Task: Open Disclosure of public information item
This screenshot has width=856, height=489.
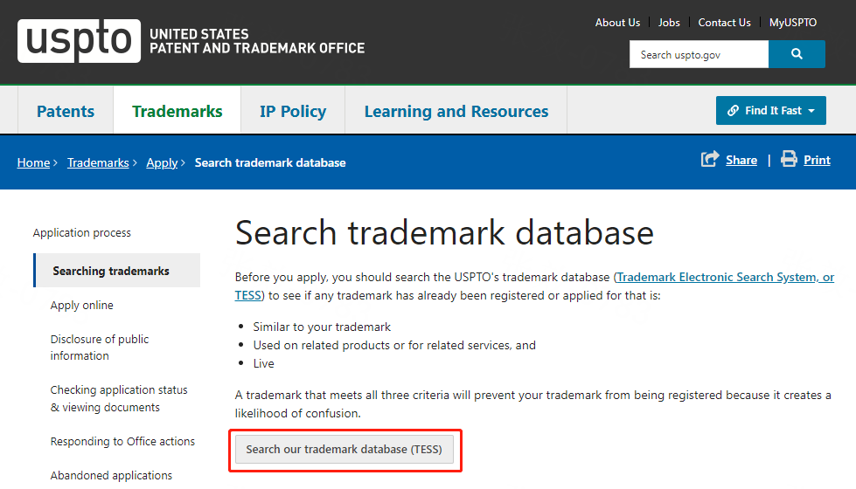Action: pyautogui.click(x=100, y=348)
